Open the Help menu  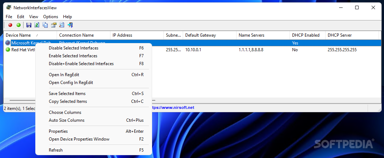[67, 17]
